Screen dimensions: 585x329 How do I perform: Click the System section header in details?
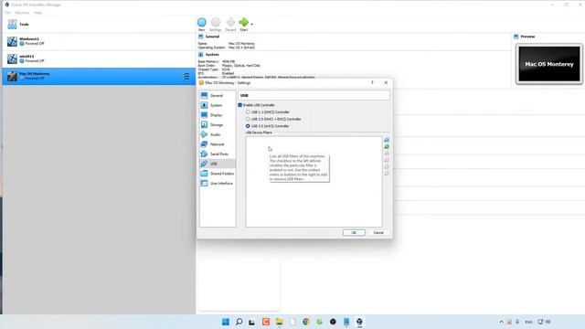[212, 55]
